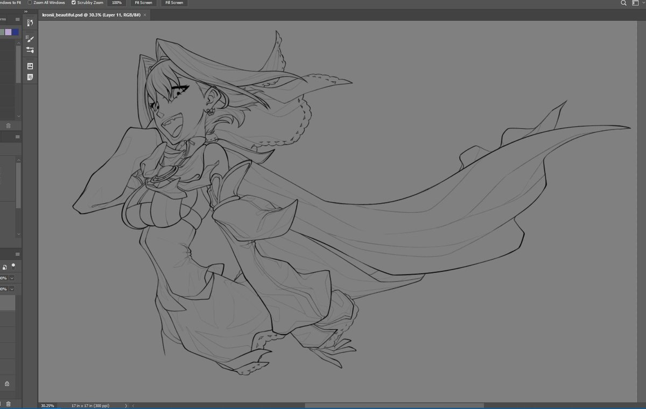
Task: Open the layer Fill dropdown arrow
Action: tap(12, 289)
